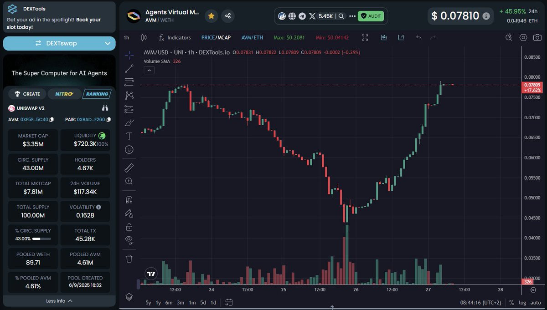This screenshot has width=547, height=310.
Task: Open the AUDIT report
Action: pos(371,16)
